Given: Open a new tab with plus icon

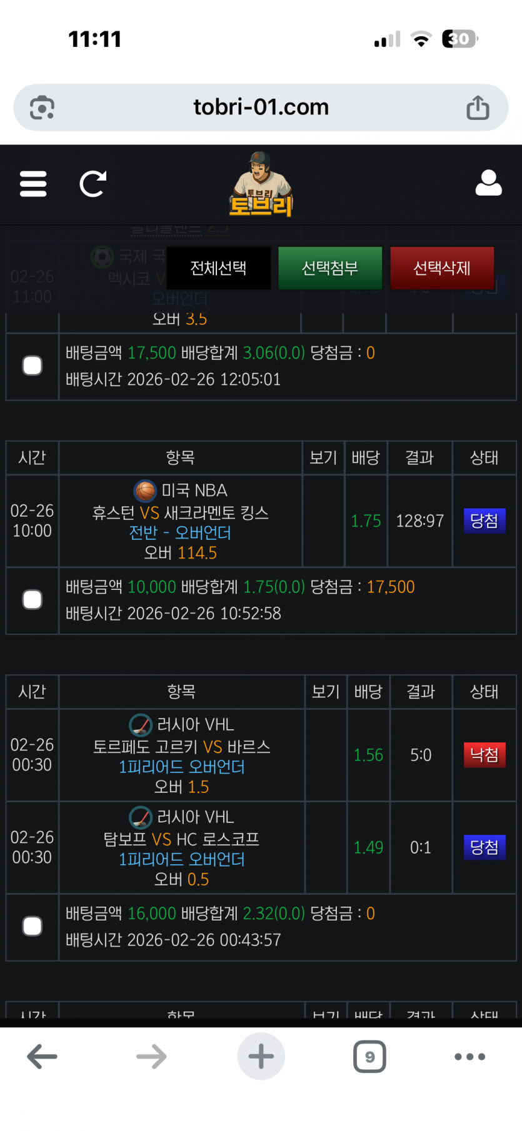Looking at the screenshot, I should click(x=261, y=1057).
